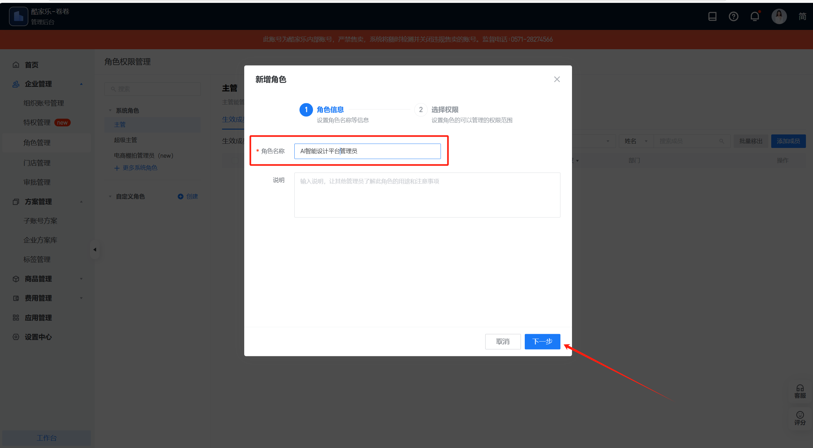Open 角色管理 in the sidebar
The height and width of the screenshot is (448, 813).
pos(37,142)
